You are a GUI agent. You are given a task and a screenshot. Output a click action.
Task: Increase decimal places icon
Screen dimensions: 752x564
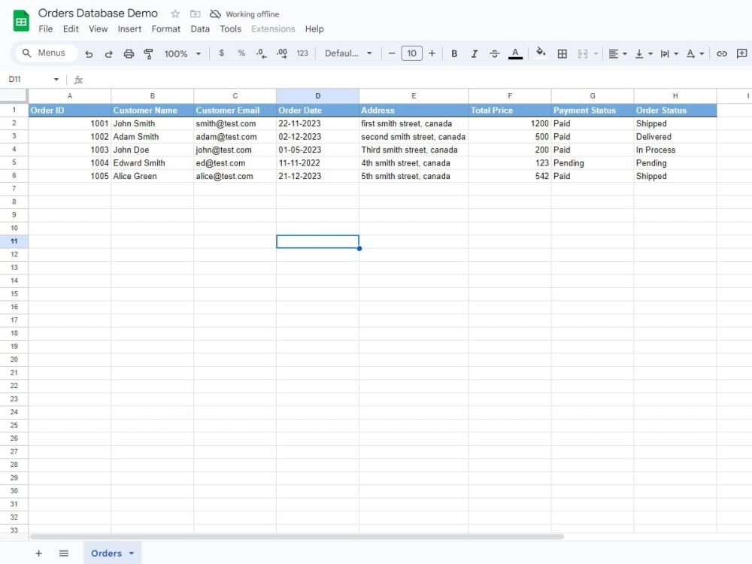[x=282, y=53]
